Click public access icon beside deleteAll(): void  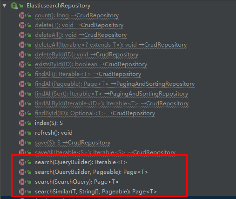click(x=29, y=35)
